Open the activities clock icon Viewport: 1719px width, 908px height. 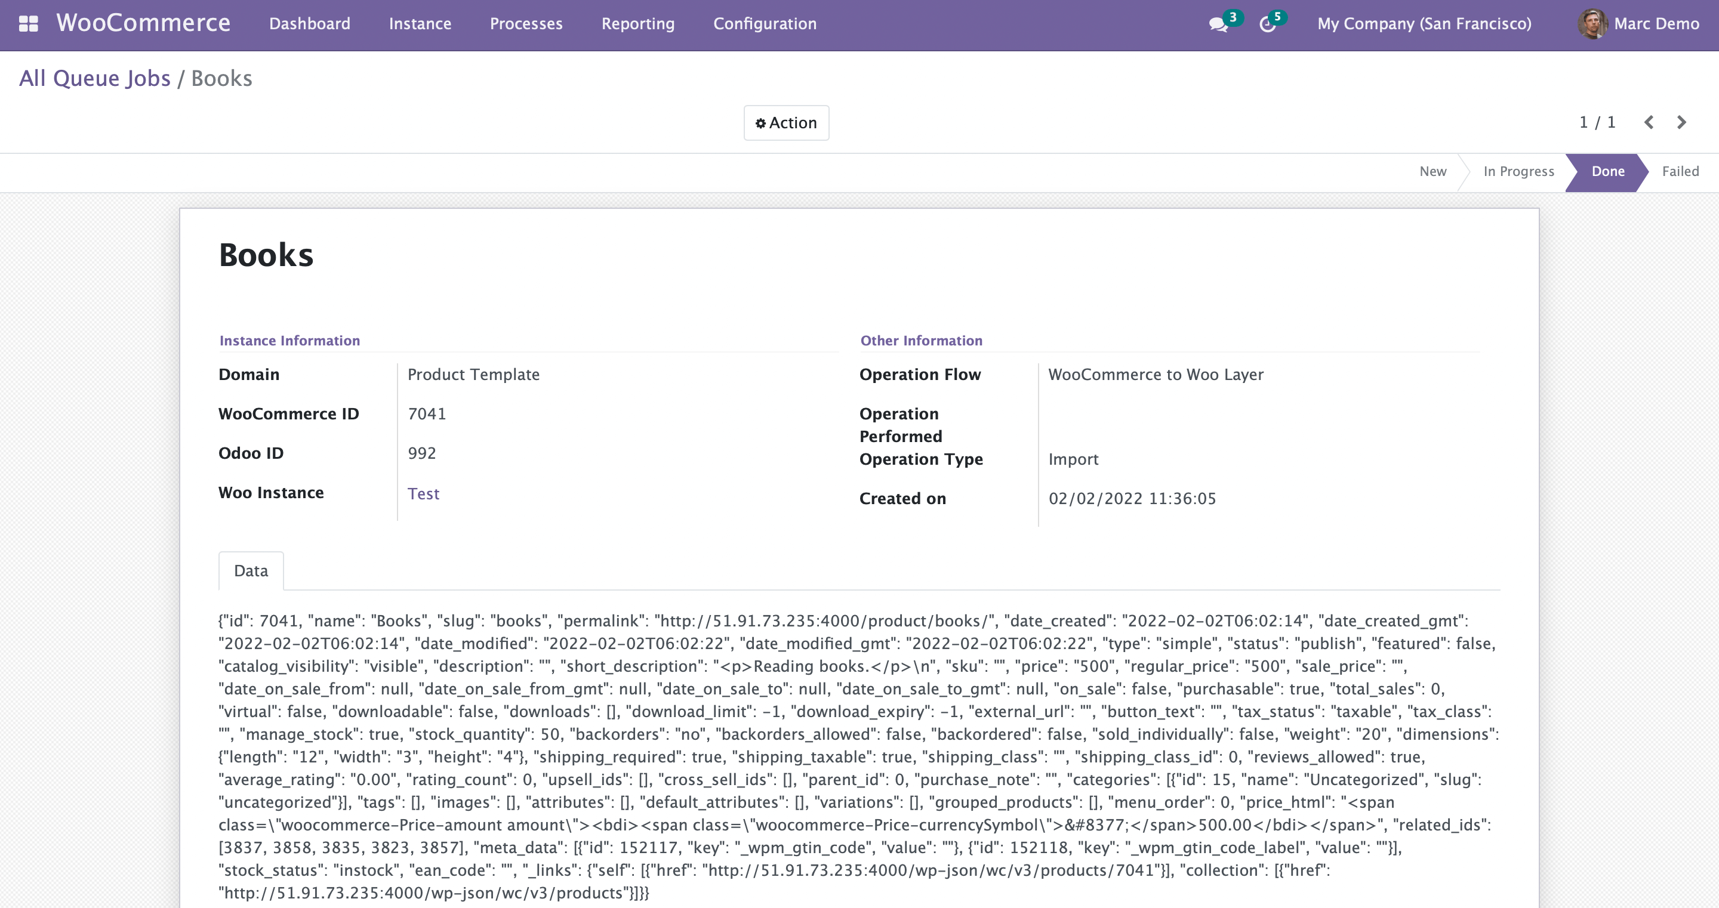click(1267, 24)
